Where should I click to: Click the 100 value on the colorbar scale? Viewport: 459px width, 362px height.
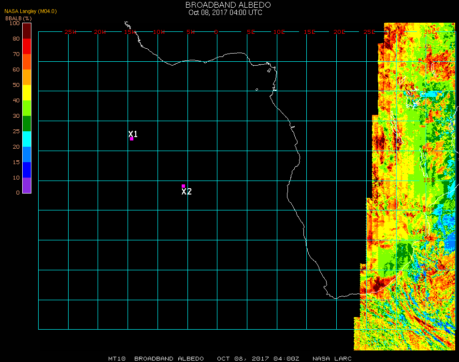coord(14,23)
